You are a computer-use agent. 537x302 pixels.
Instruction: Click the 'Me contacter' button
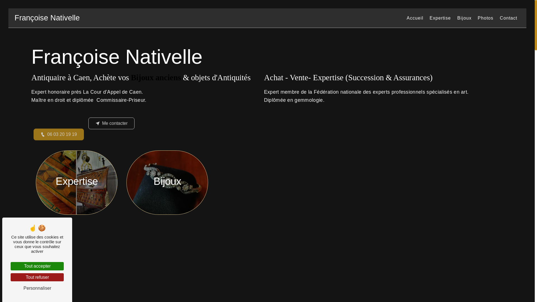pyautogui.click(x=111, y=123)
